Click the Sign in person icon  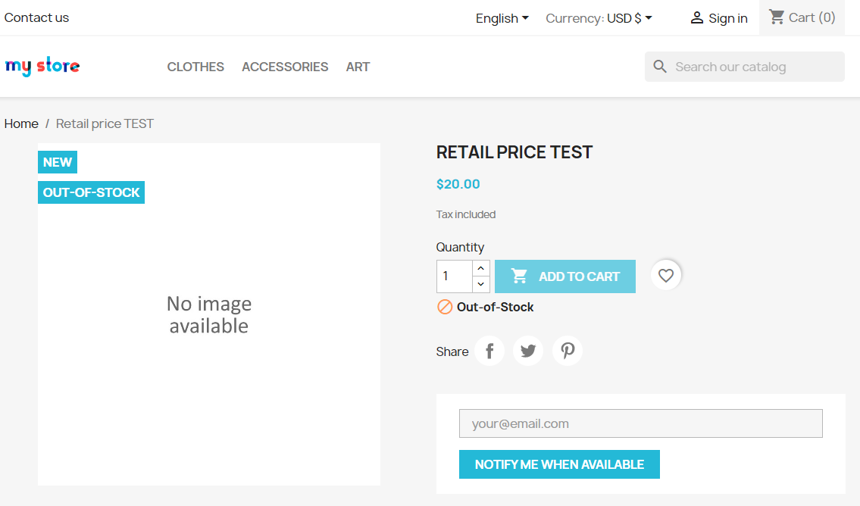coord(697,18)
